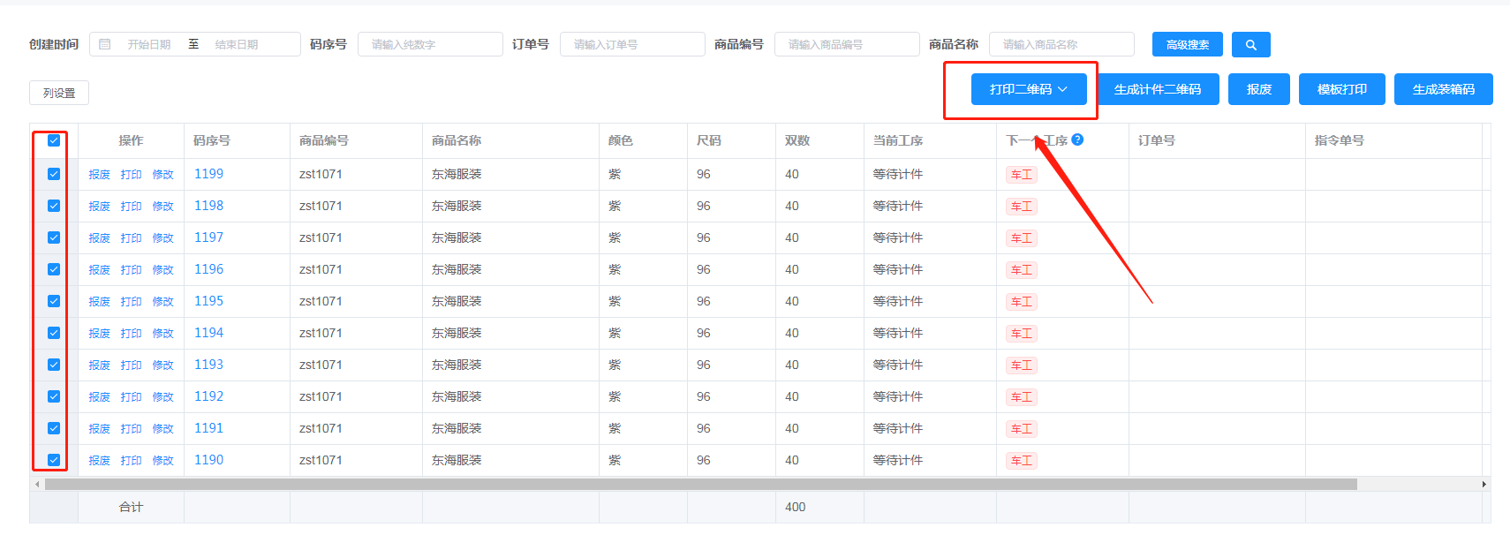The image size is (1510, 535).
Task: Uncheck the checkbox for row 1190
Action: pyautogui.click(x=54, y=460)
